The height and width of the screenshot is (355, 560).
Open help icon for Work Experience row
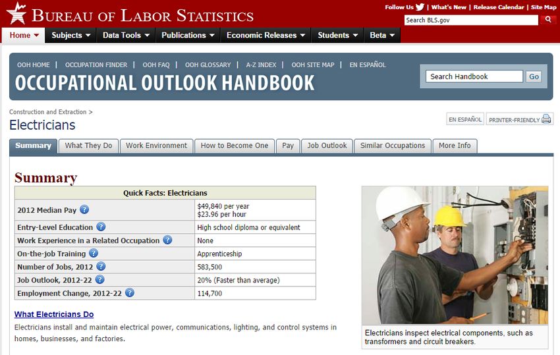tap(167, 240)
